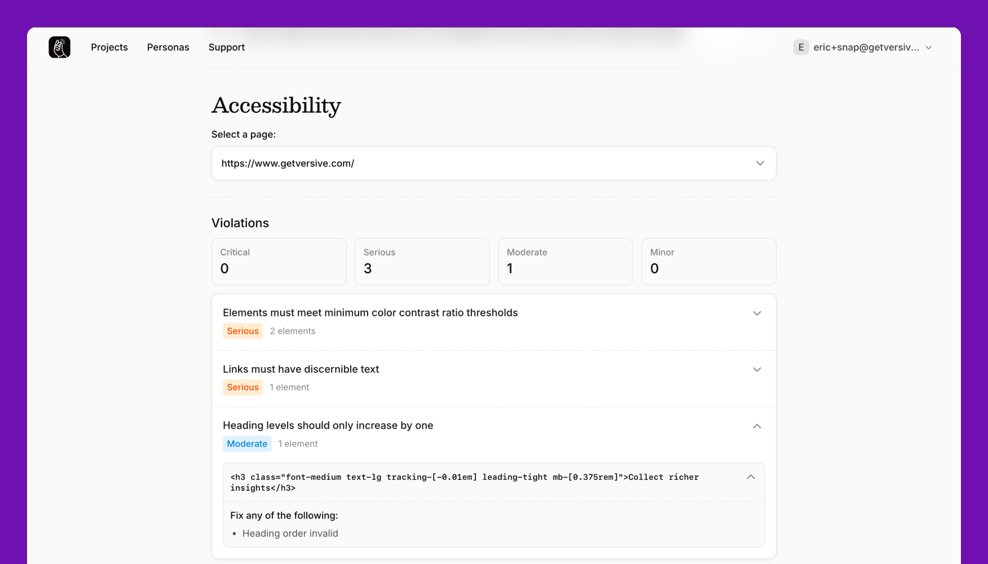The width and height of the screenshot is (988, 564).
Task: Collapse the h3 code snippet block
Action: click(751, 477)
